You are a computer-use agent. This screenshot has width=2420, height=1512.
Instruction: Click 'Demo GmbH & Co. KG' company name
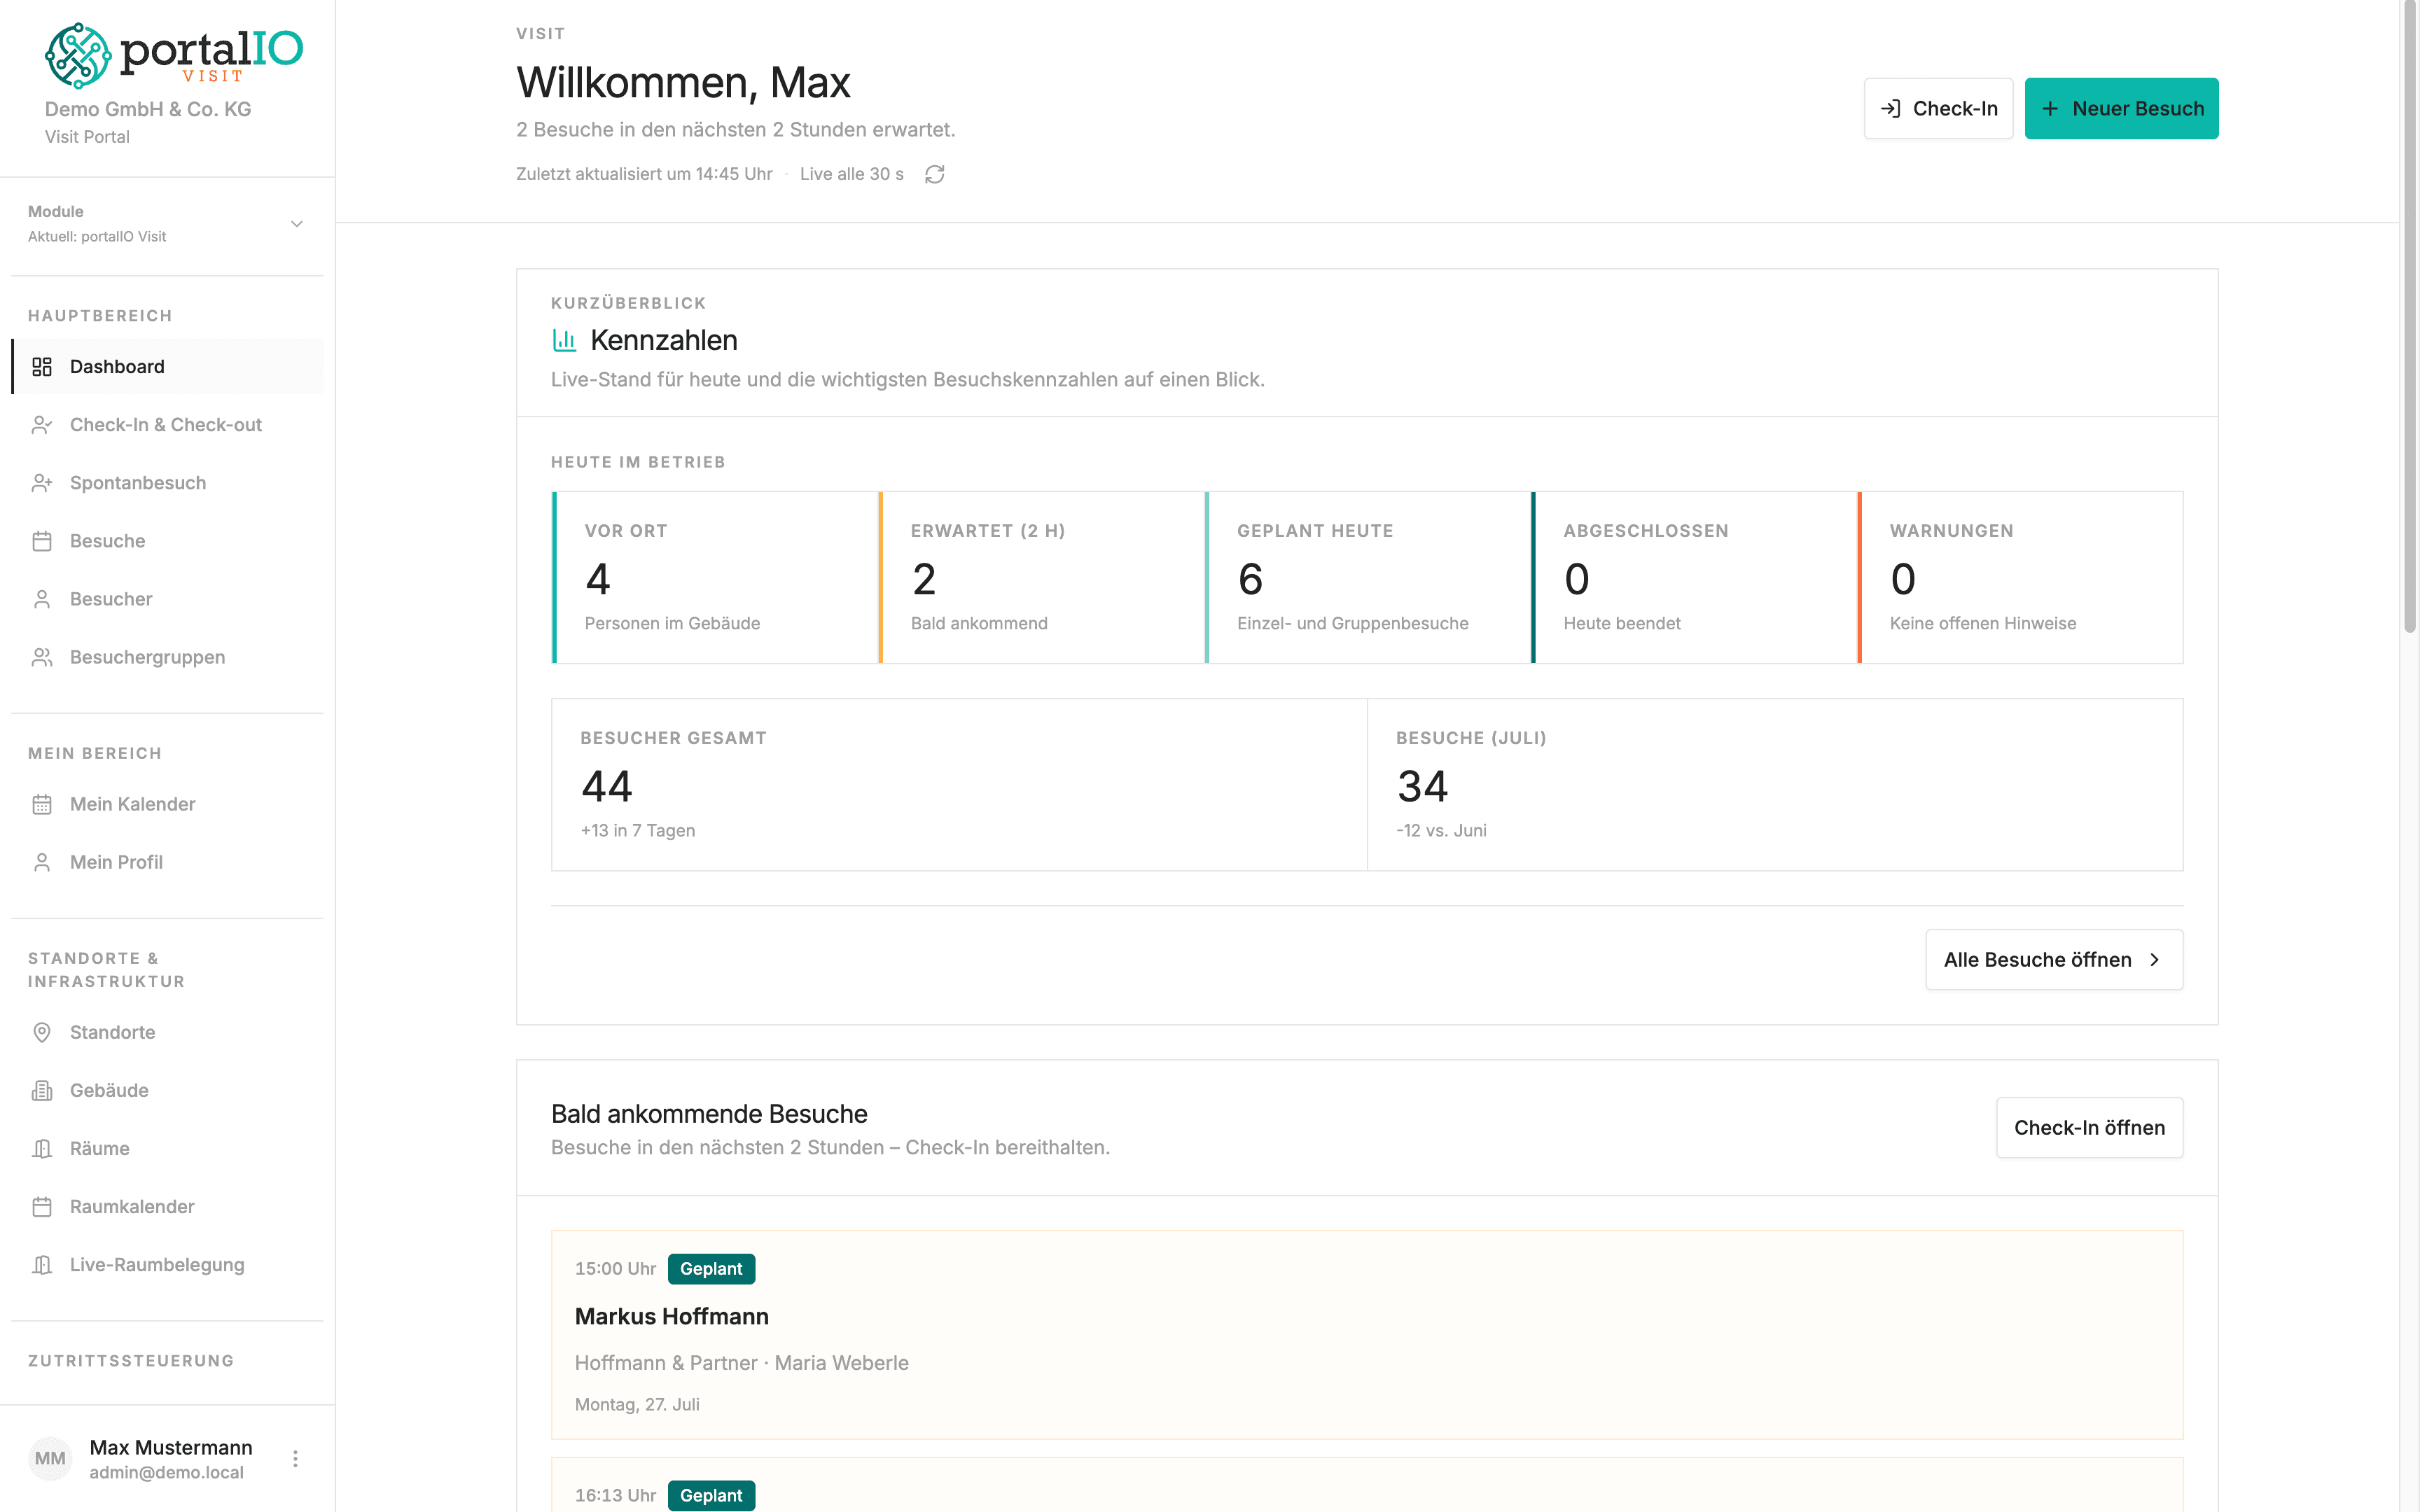148,109
